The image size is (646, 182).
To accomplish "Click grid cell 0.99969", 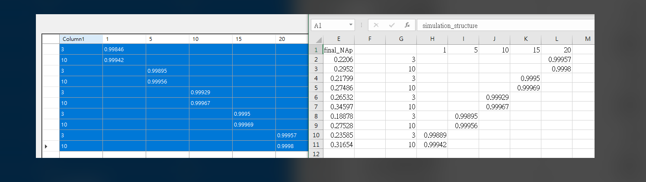I will click(254, 125).
